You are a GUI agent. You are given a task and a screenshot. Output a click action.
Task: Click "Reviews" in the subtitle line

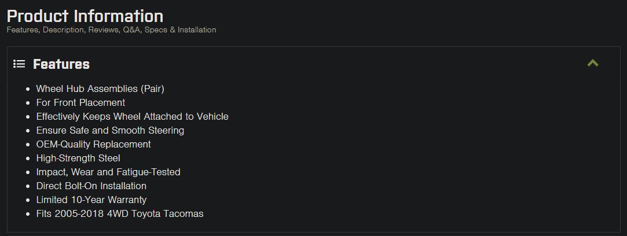104,30
